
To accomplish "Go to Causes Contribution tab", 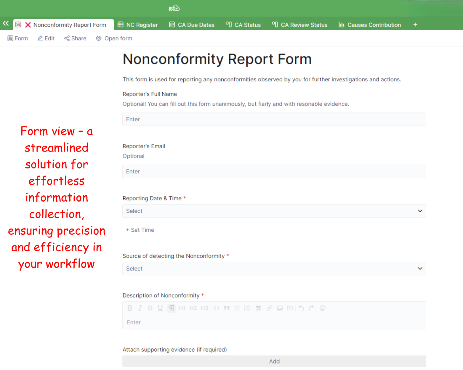I will [x=370, y=25].
